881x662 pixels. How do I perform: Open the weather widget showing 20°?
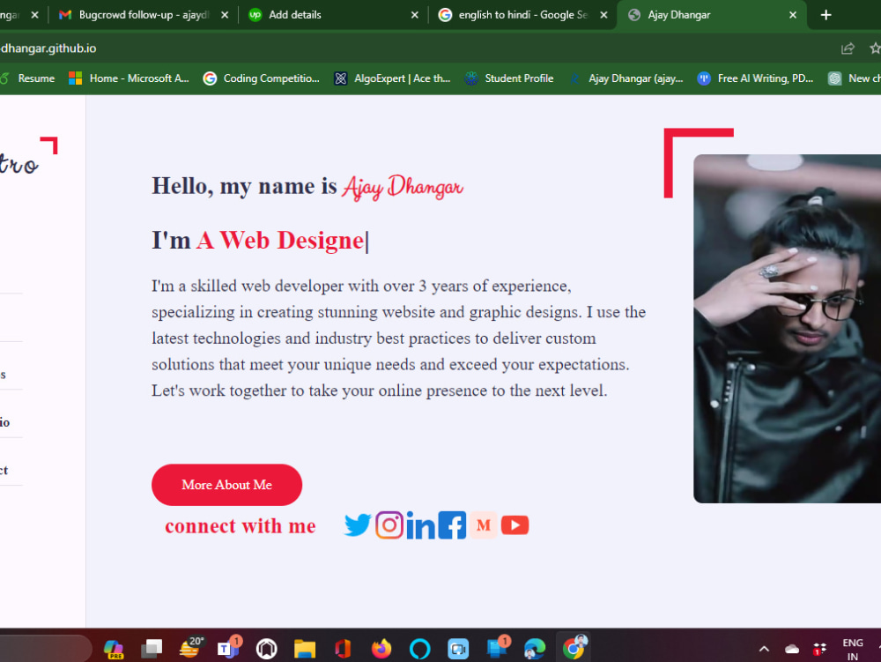(190, 650)
